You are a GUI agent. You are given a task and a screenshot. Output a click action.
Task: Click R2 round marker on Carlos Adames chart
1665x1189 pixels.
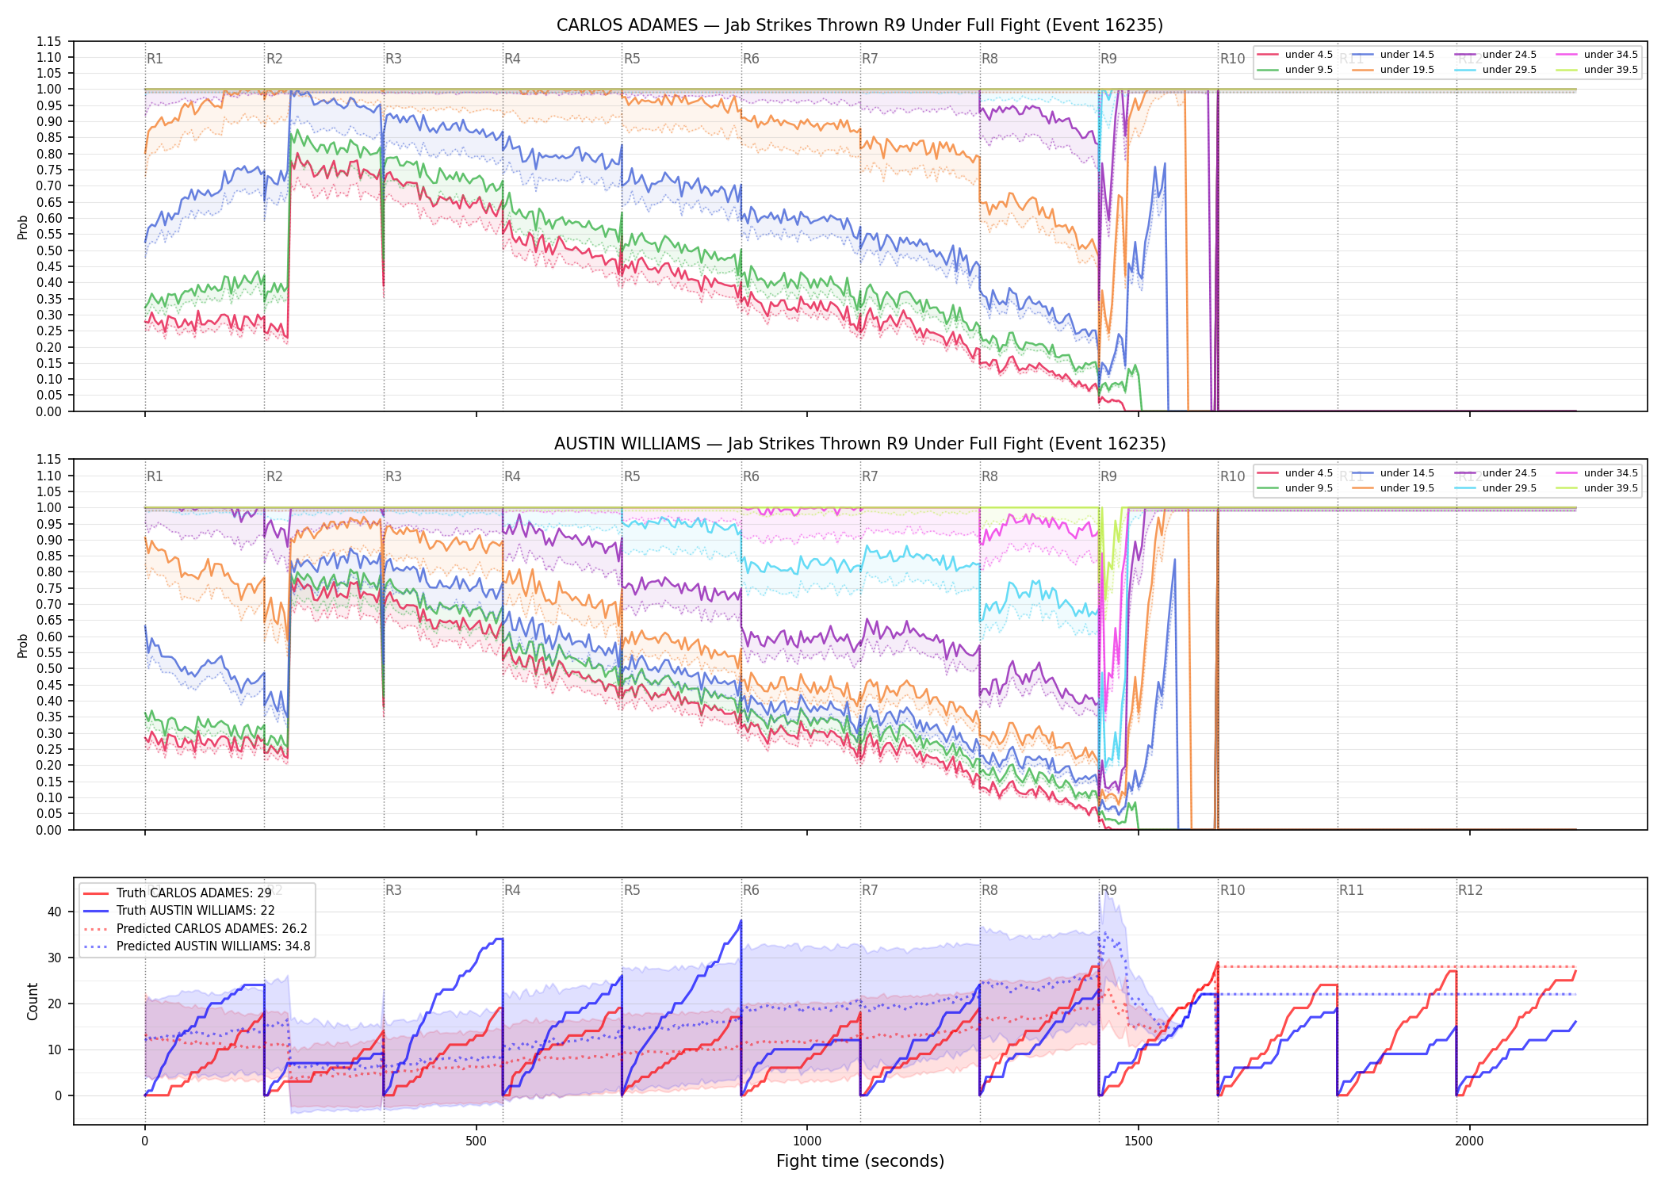click(x=274, y=59)
